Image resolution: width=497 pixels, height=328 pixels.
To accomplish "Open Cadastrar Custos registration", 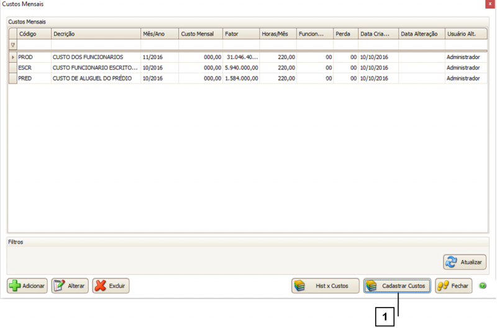I will pos(397,286).
